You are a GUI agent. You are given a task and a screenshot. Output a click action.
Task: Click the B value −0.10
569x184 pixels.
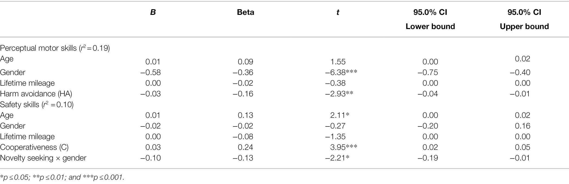click(150, 158)
